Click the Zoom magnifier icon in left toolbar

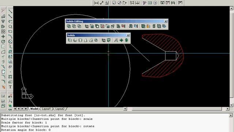[10, 101]
